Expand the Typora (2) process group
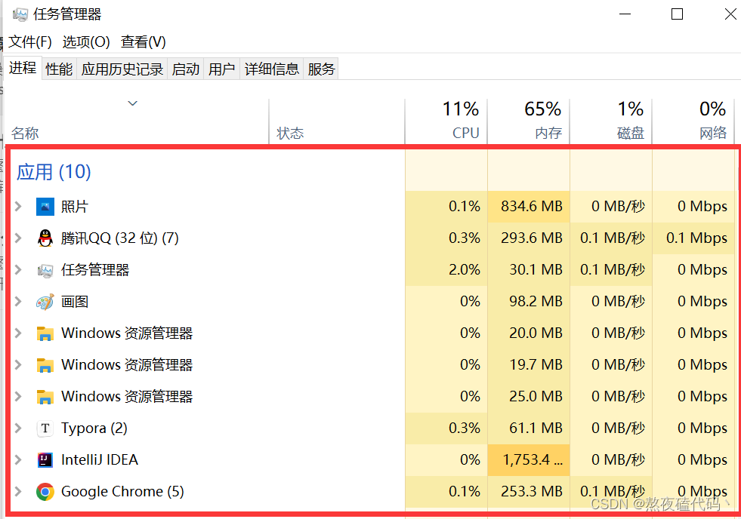The width and height of the screenshot is (741, 519). pyautogui.click(x=18, y=428)
